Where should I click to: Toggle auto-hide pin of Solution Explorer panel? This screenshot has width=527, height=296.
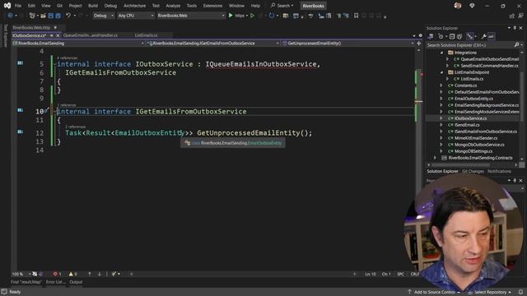(x=515, y=28)
